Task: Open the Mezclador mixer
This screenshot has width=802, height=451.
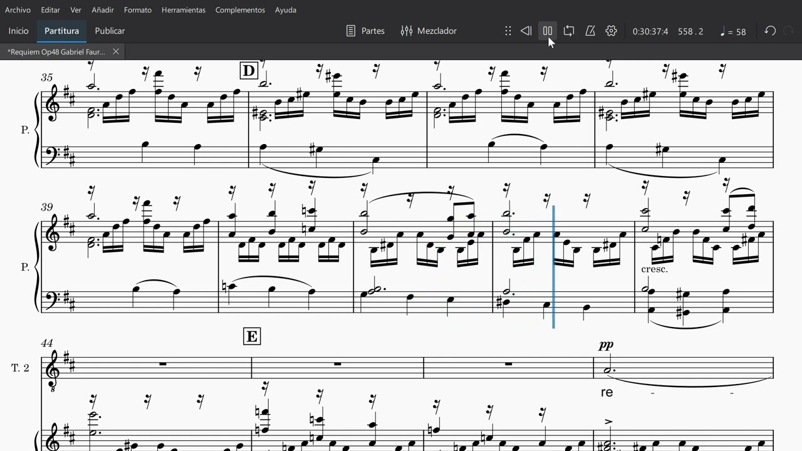Action: (429, 31)
